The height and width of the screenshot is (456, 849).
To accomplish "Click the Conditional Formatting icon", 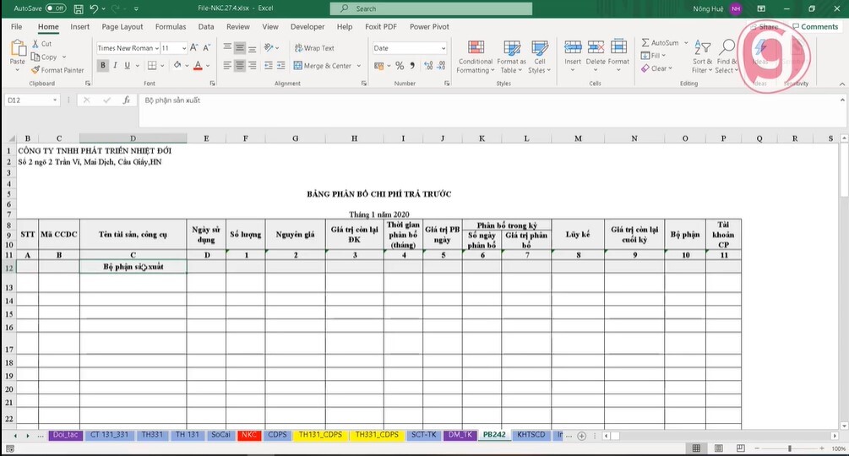I will point(476,47).
